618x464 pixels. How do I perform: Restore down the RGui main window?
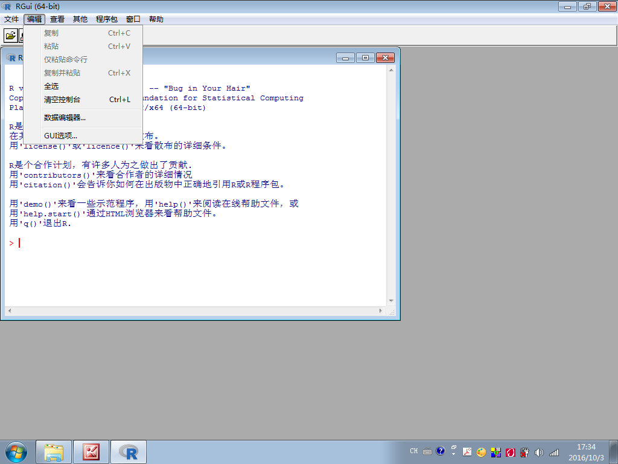coord(587,6)
